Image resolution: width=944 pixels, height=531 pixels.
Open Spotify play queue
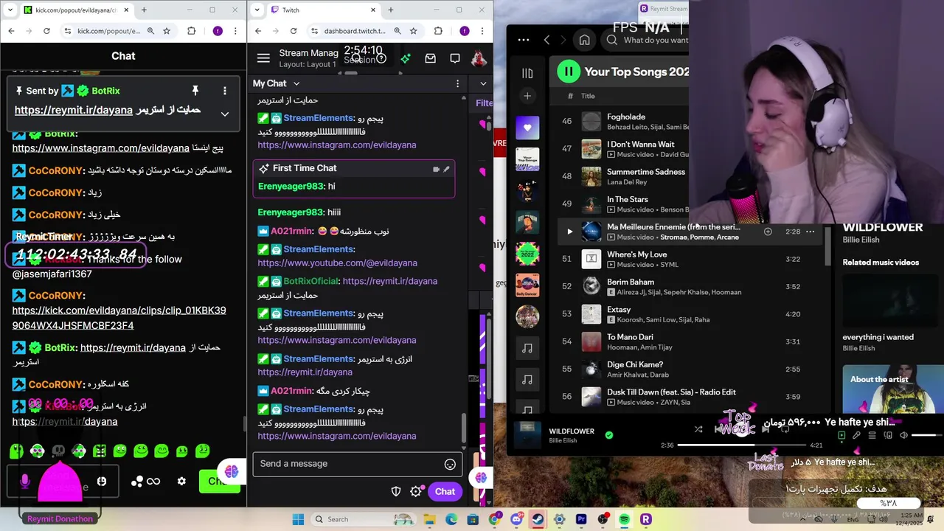coord(872,435)
